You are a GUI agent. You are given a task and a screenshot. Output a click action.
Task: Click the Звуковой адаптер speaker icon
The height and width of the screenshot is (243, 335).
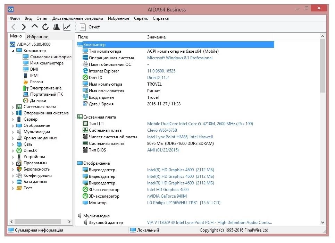coord(85,223)
